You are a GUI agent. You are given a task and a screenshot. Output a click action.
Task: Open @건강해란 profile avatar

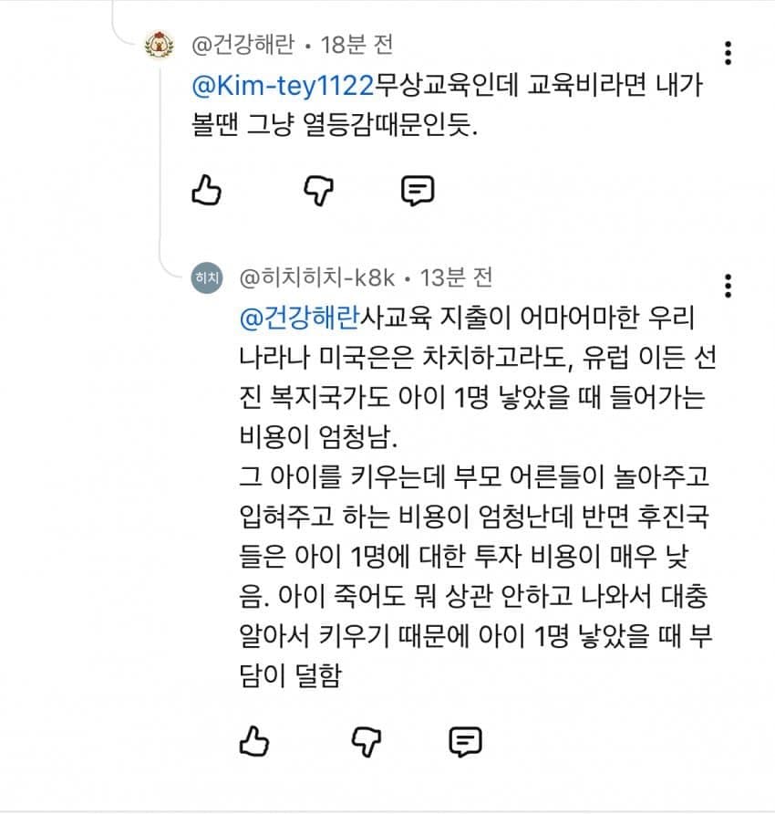[160, 45]
